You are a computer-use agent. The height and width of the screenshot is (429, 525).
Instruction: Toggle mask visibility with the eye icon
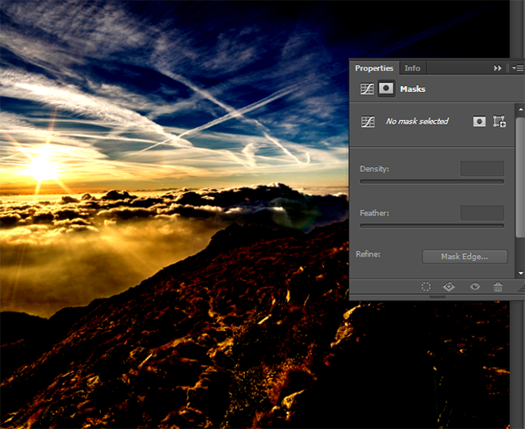coord(475,286)
